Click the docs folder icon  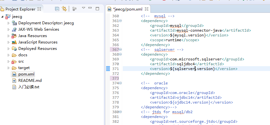pyautogui.click(x=14, y=55)
